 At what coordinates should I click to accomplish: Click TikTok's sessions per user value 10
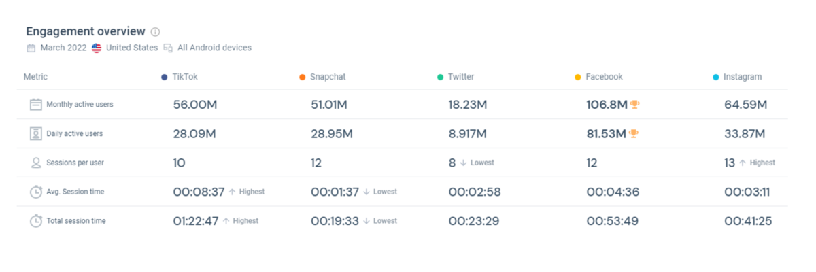179,163
